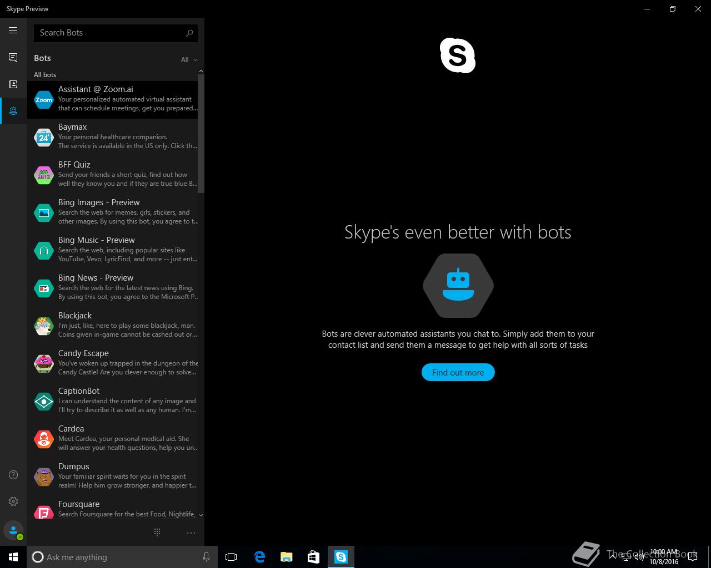Open Microsoft Edge from the taskbar

click(x=259, y=557)
